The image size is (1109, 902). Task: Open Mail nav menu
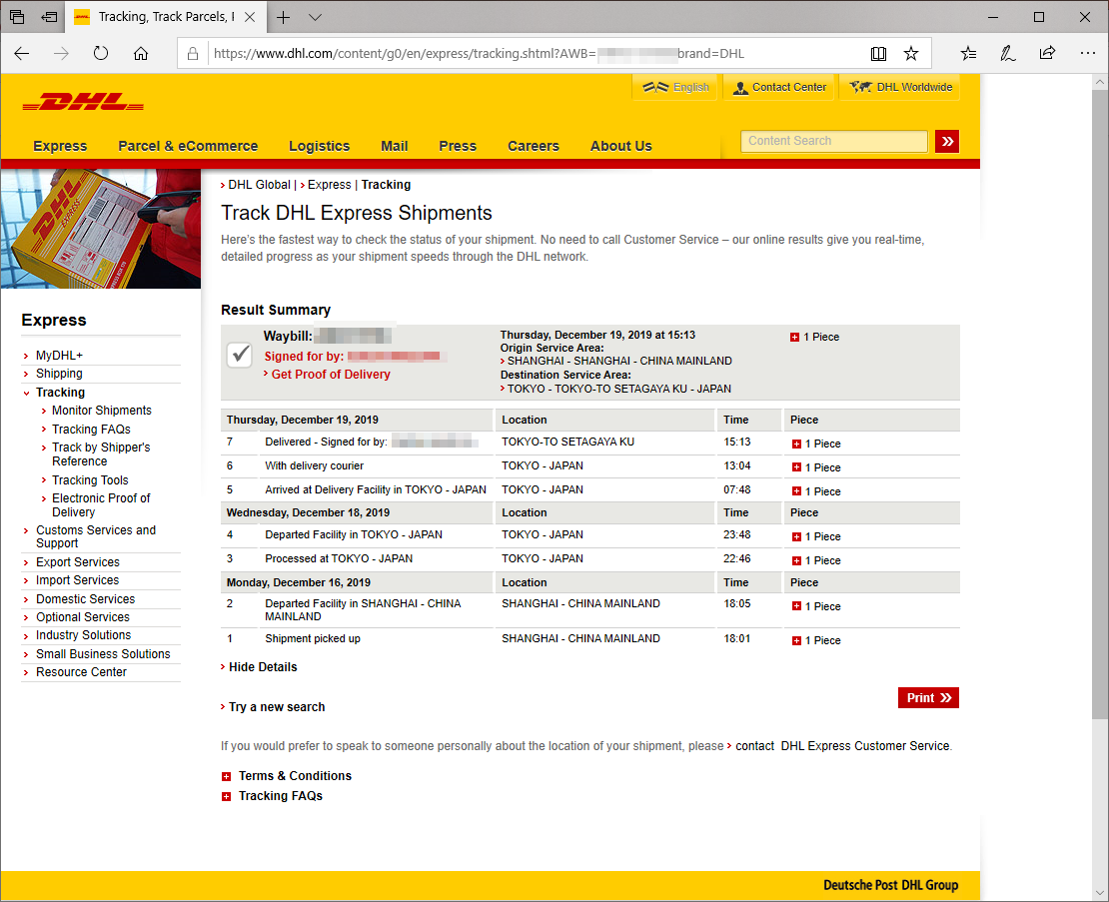click(x=394, y=146)
